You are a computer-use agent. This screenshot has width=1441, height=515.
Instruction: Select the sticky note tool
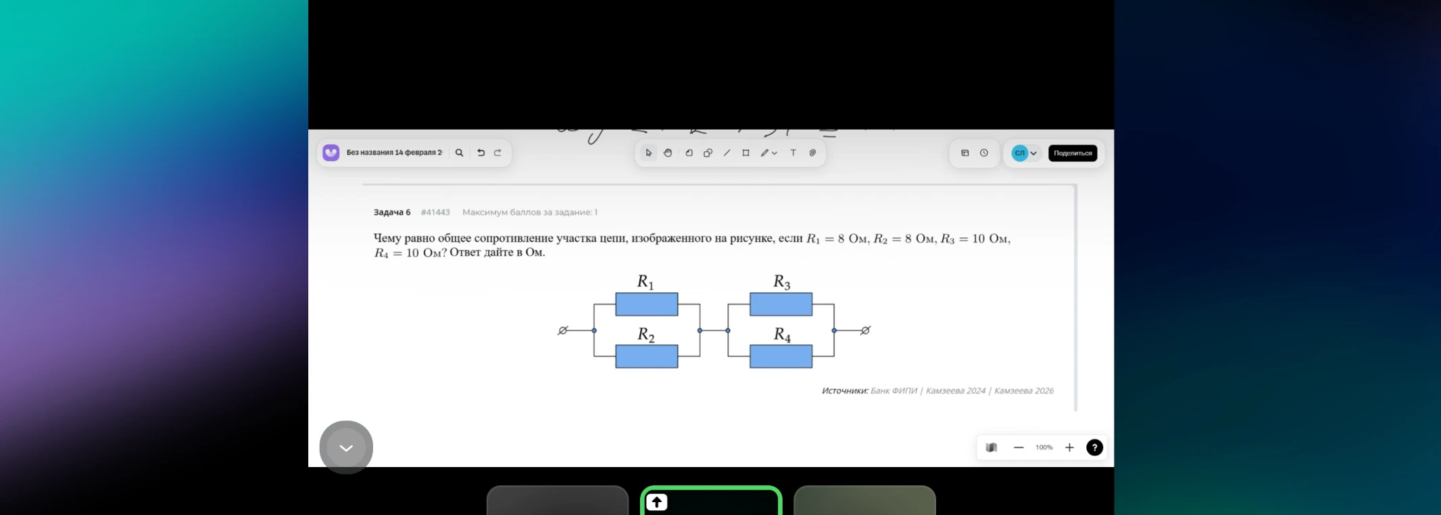[689, 153]
